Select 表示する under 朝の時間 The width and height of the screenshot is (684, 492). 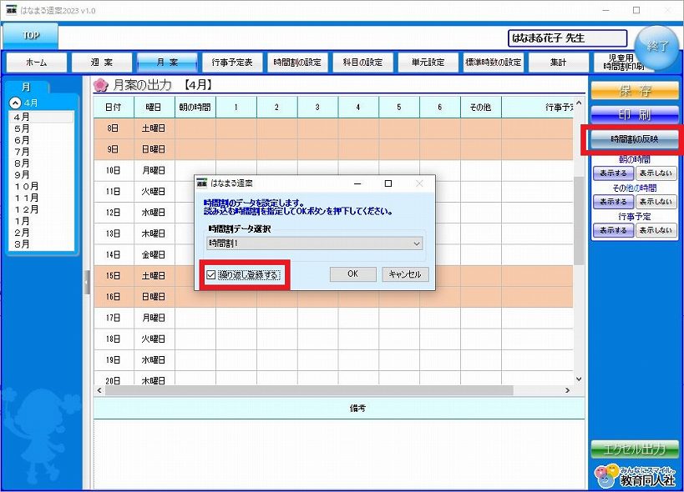click(x=613, y=173)
